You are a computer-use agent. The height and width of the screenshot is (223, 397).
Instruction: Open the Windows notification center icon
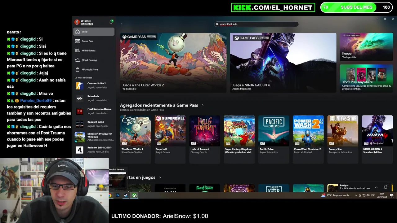click(x=391, y=195)
